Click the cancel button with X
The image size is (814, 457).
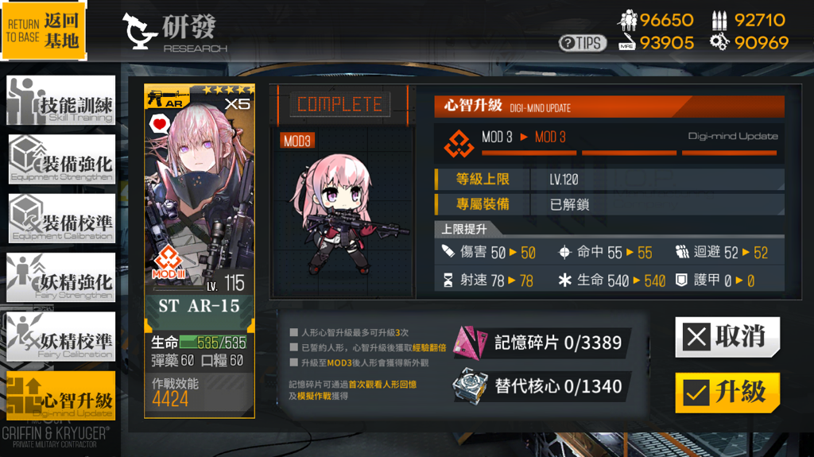(727, 337)
